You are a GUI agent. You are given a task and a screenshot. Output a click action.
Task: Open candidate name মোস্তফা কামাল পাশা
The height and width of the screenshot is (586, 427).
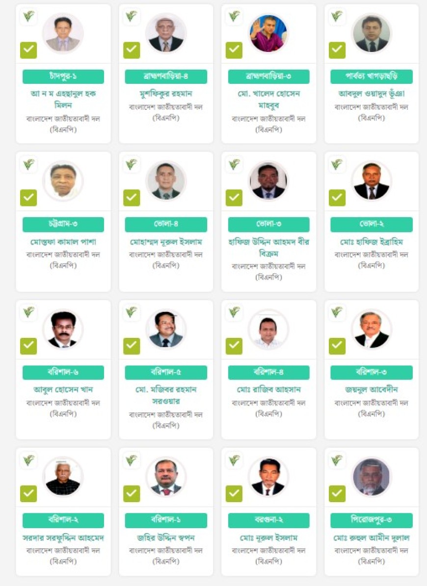click(x=63, y=242)
